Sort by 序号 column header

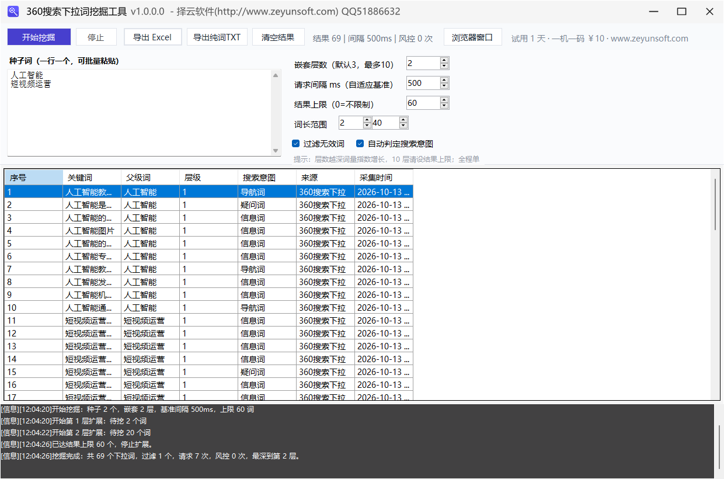click(x=33, y=178)
